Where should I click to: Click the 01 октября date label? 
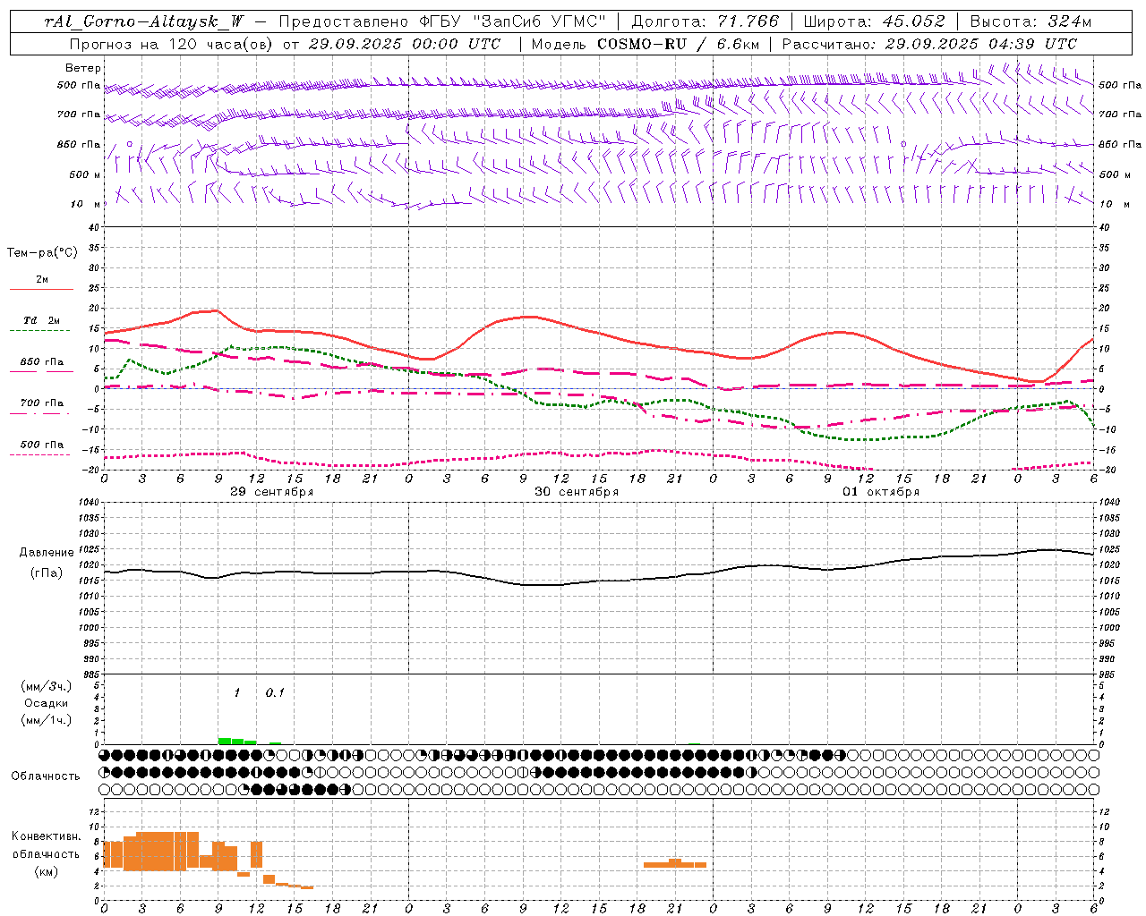[881, 491]
